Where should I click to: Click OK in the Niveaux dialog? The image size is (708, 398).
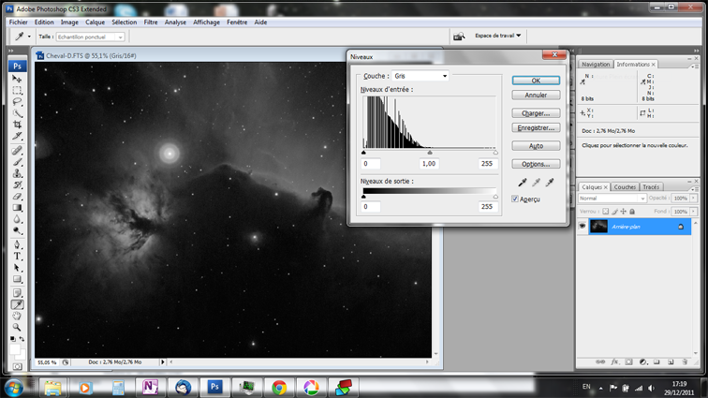(x=536, y=81)
